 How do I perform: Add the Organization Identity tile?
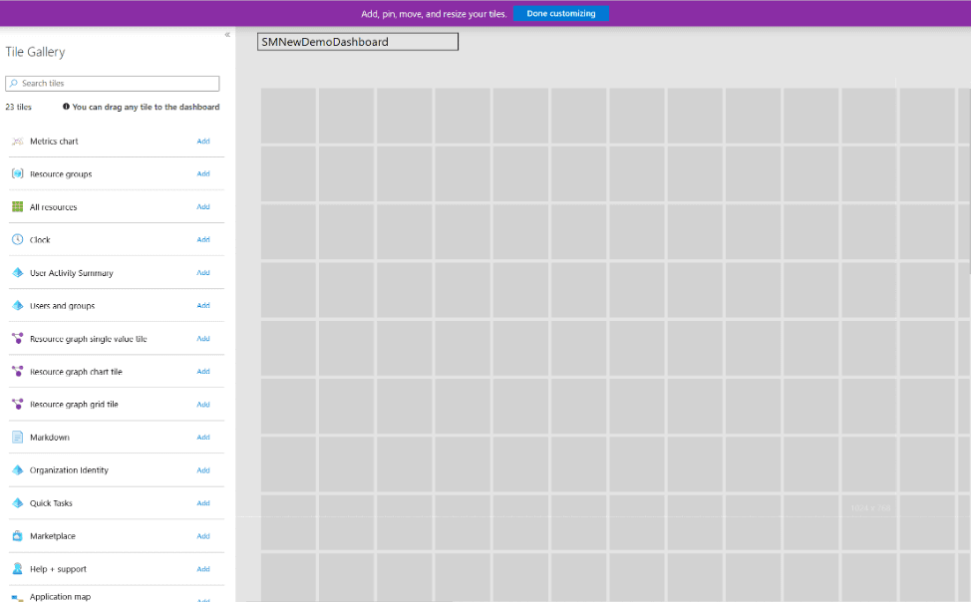coord(203,470)
